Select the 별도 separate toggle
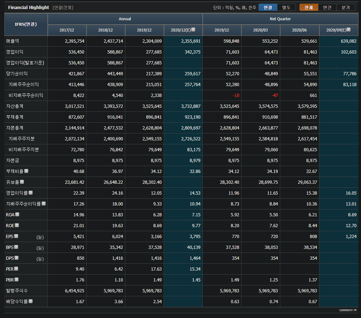361x318 pixels. (286, 7)
